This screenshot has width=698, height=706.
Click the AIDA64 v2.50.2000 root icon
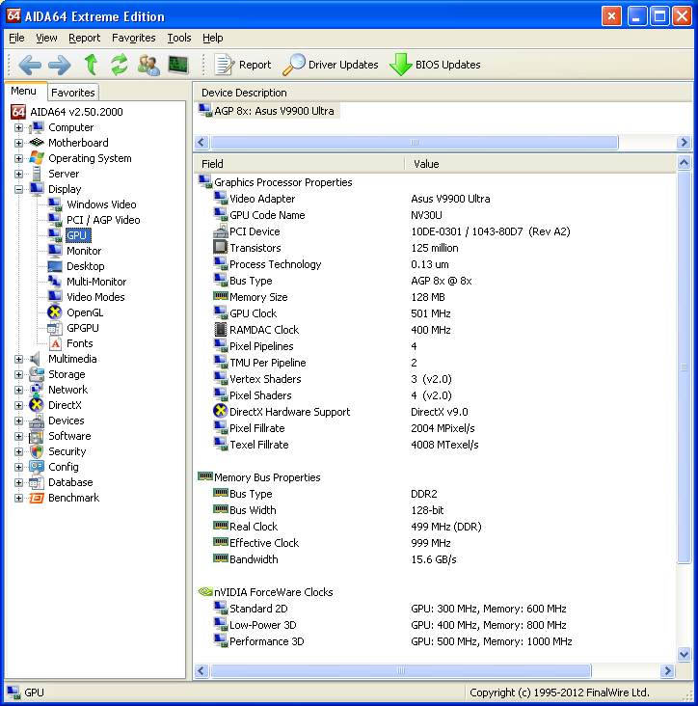tap(18, 112)
